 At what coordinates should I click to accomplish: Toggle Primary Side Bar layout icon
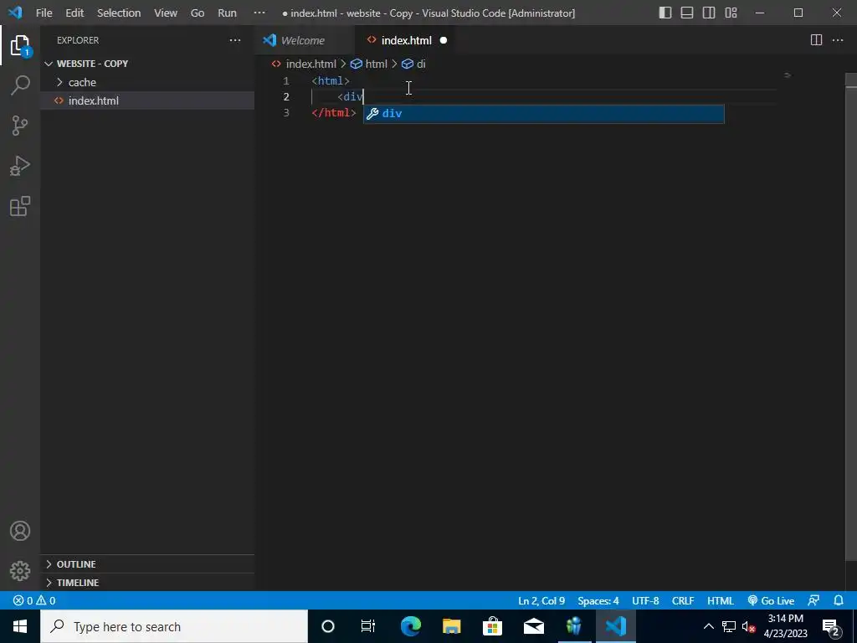pos(665,13)
